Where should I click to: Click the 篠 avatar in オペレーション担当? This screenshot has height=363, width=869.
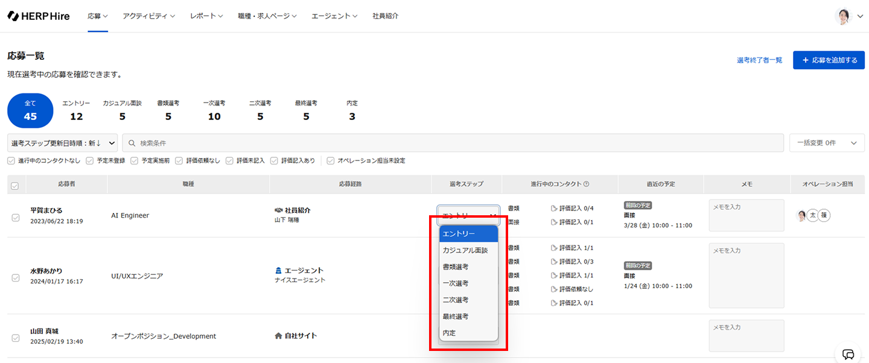point(824,215)
